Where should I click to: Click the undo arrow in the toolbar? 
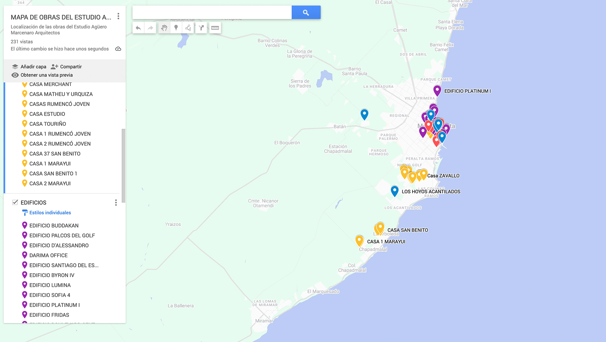coord(138,28)
